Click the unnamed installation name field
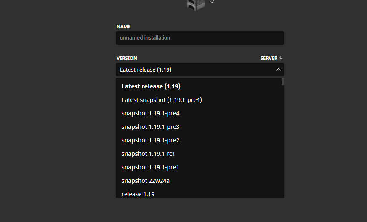The height and width of the screenshot is (222, 367). tap(199, 38)
